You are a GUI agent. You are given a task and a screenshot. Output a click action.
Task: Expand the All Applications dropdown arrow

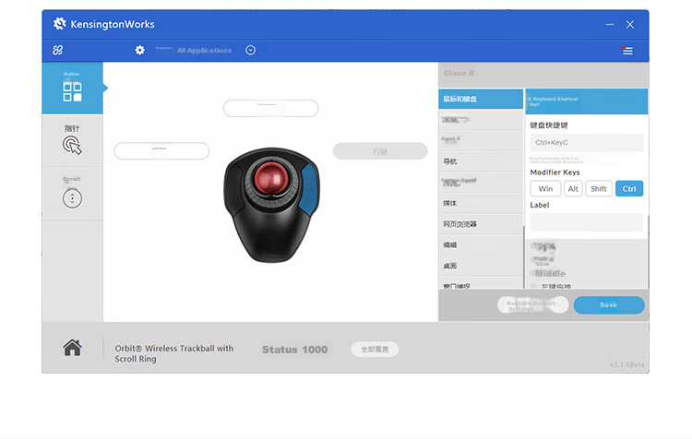click(250, 51)
